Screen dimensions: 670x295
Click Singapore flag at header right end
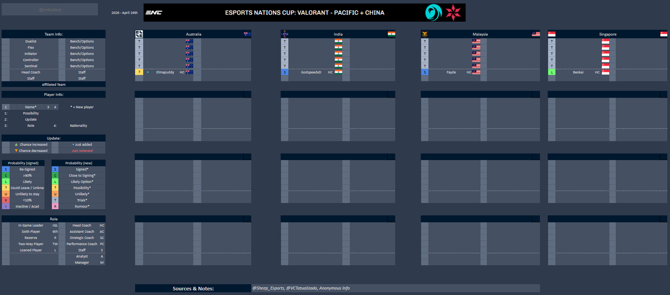(x=663, y=34)
